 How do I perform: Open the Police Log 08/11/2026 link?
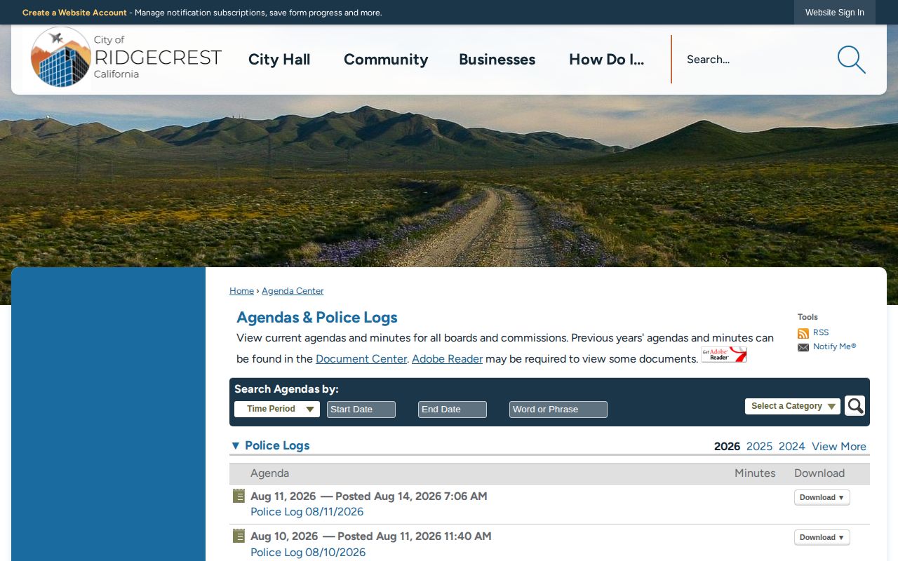(x=307, y=512)
